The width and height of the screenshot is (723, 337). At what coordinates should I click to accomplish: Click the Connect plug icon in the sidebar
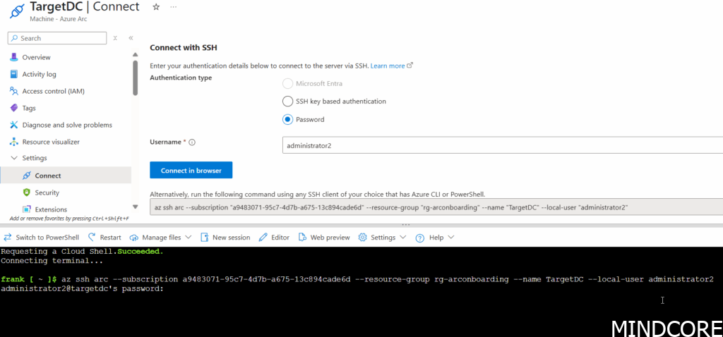coord(26,176)
